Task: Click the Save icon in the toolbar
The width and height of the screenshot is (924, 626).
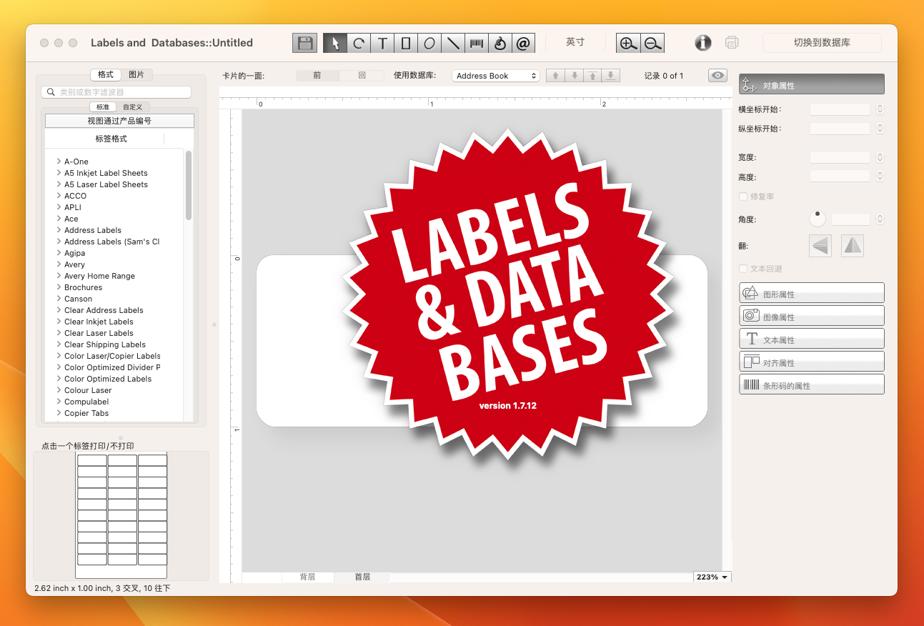Action: click(304, 42)
